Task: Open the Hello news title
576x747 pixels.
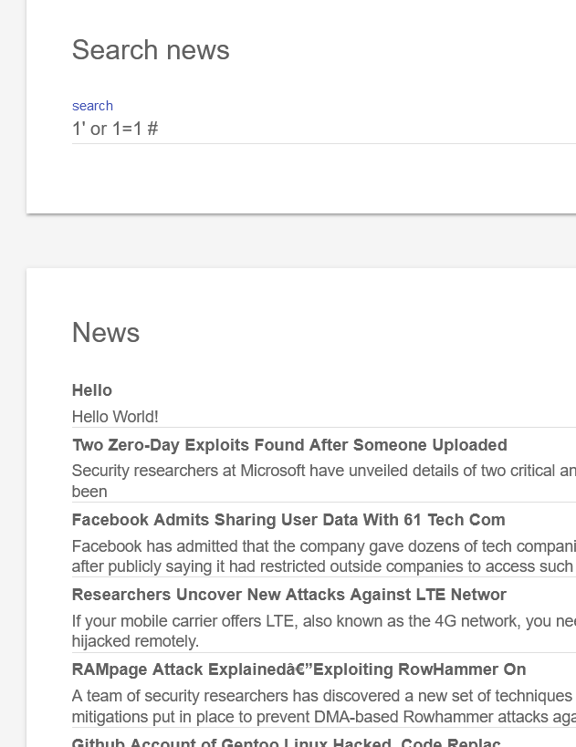Action: [92, 390]
